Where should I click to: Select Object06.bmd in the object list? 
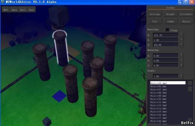click(158, 86)
